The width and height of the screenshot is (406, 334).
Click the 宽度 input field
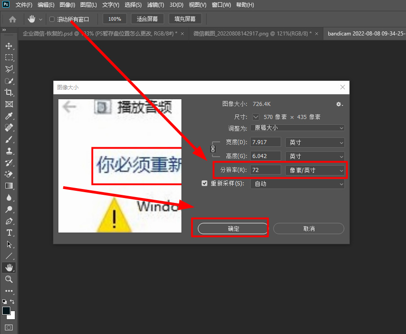tap(265, 142)
